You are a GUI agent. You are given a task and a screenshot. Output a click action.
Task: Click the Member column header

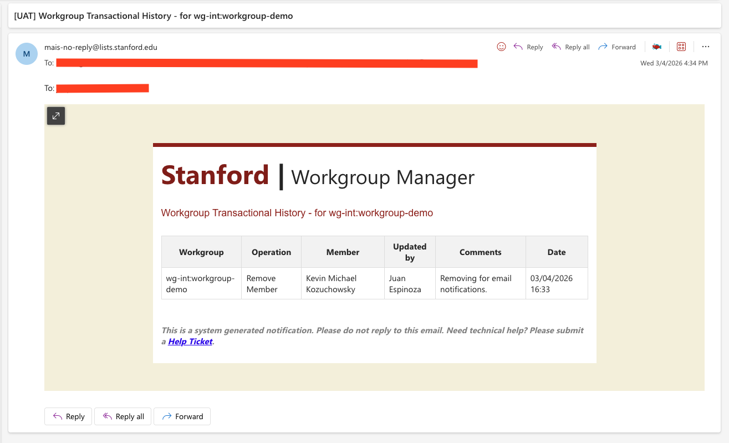tap(343, 252)
